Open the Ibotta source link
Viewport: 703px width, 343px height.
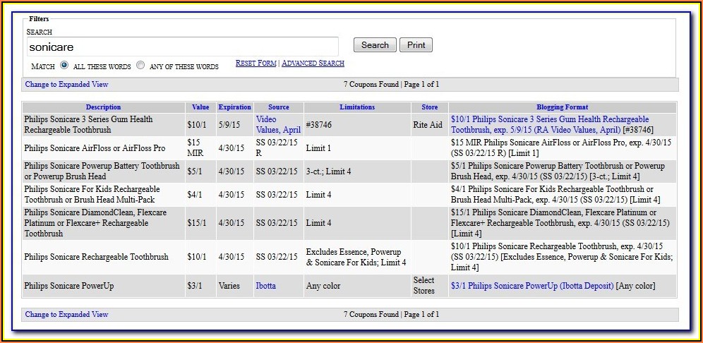266,286
